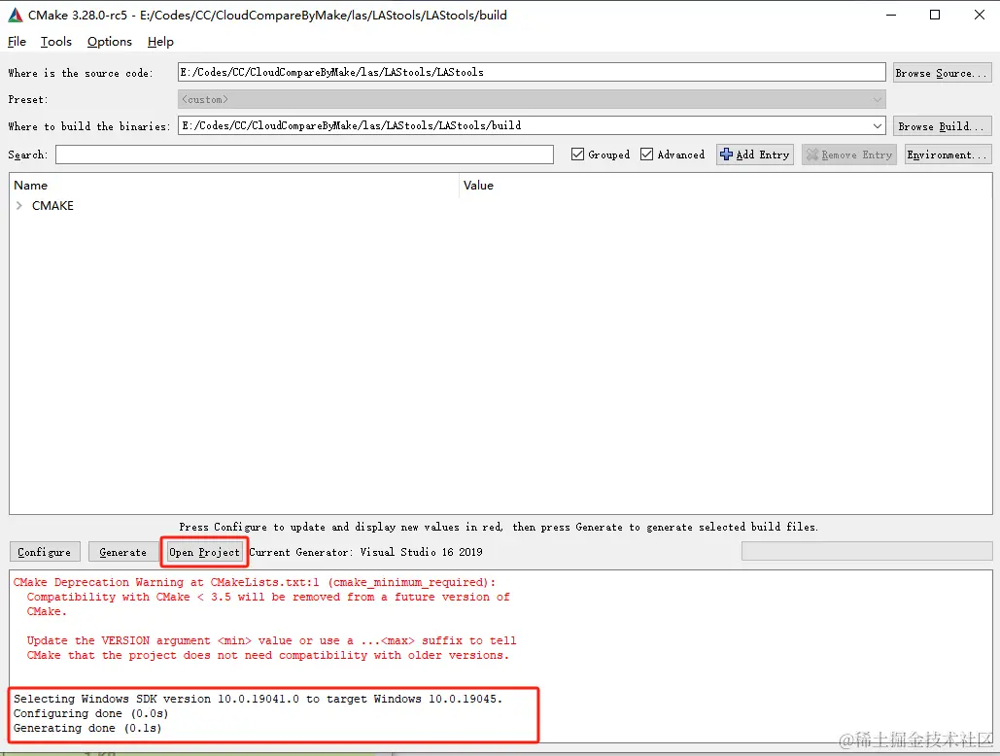Click the Generate button
This screenshot has width=1000, height=756.
point(123,552)
